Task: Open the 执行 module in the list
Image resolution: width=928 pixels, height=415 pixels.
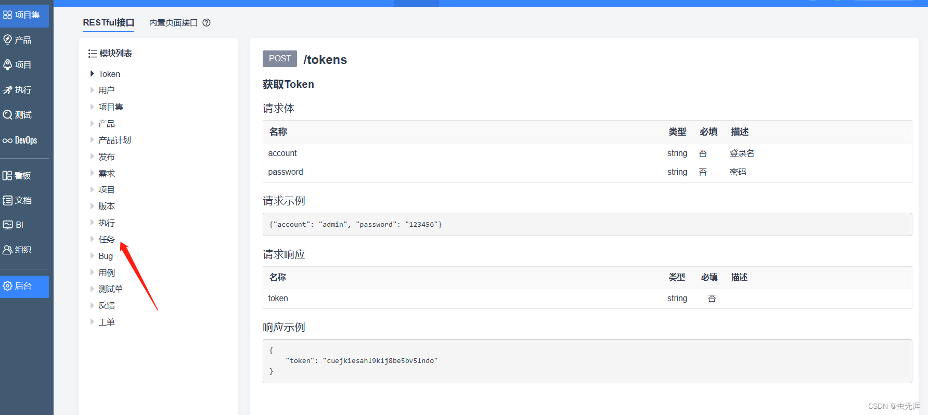Action: 107,223
